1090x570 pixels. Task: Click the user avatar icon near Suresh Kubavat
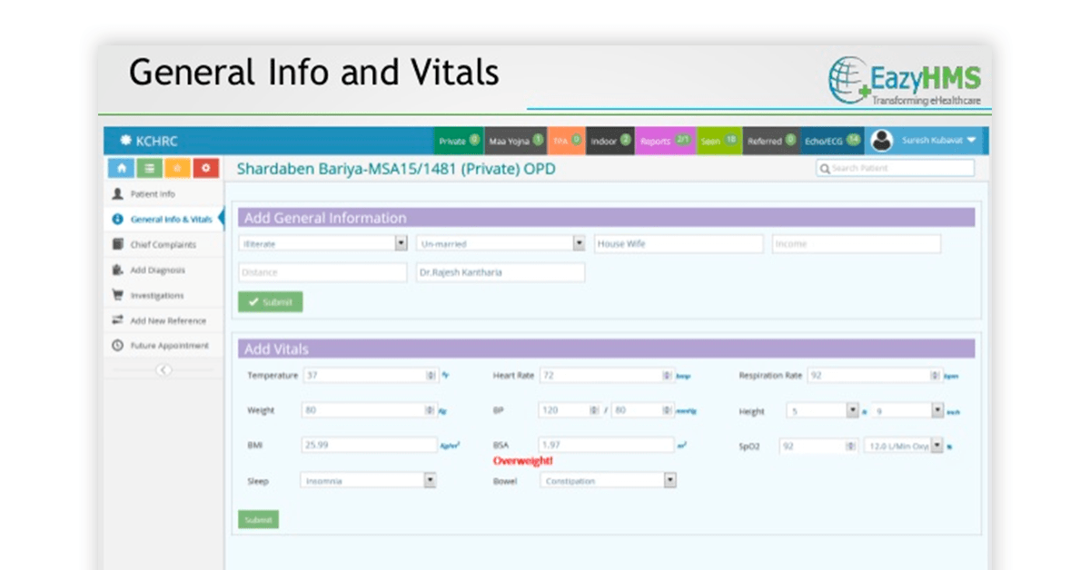coord(881,141)
